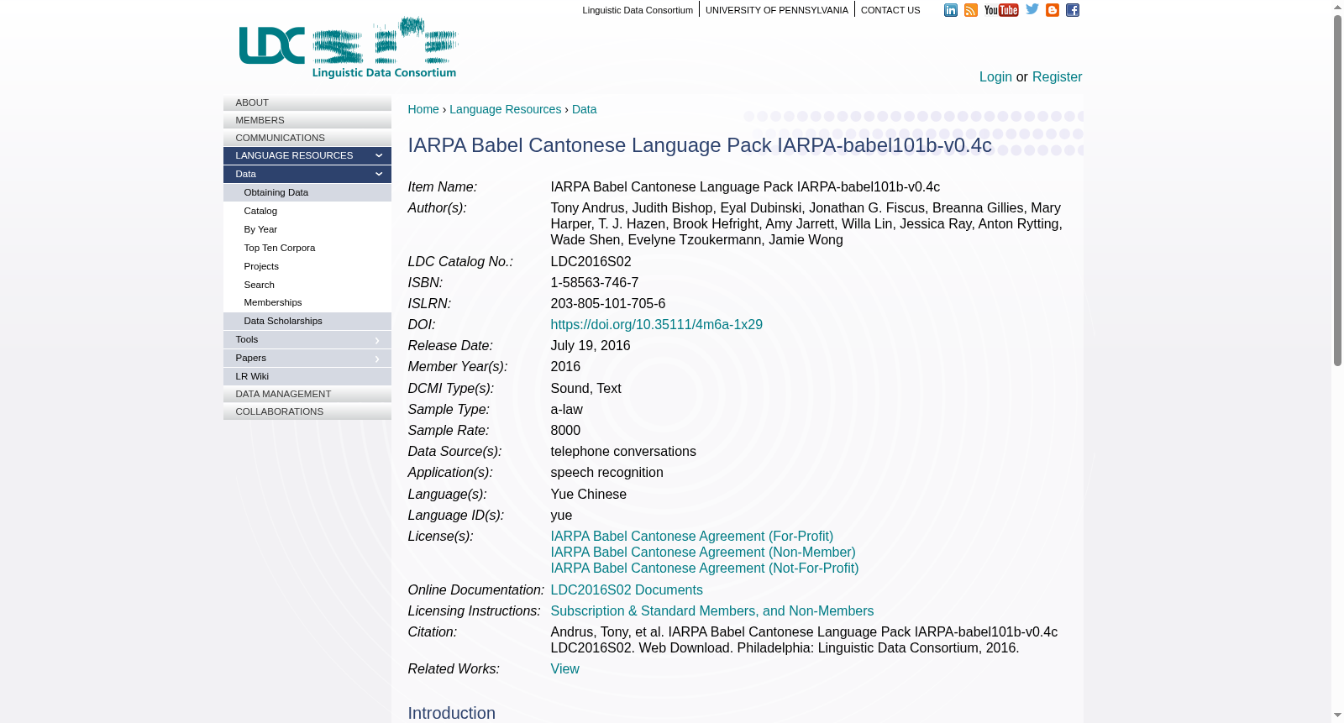Image resolution: width=1344 pixels, height=723 pixels.
Task: Click the page title heading
Action: 700,144
